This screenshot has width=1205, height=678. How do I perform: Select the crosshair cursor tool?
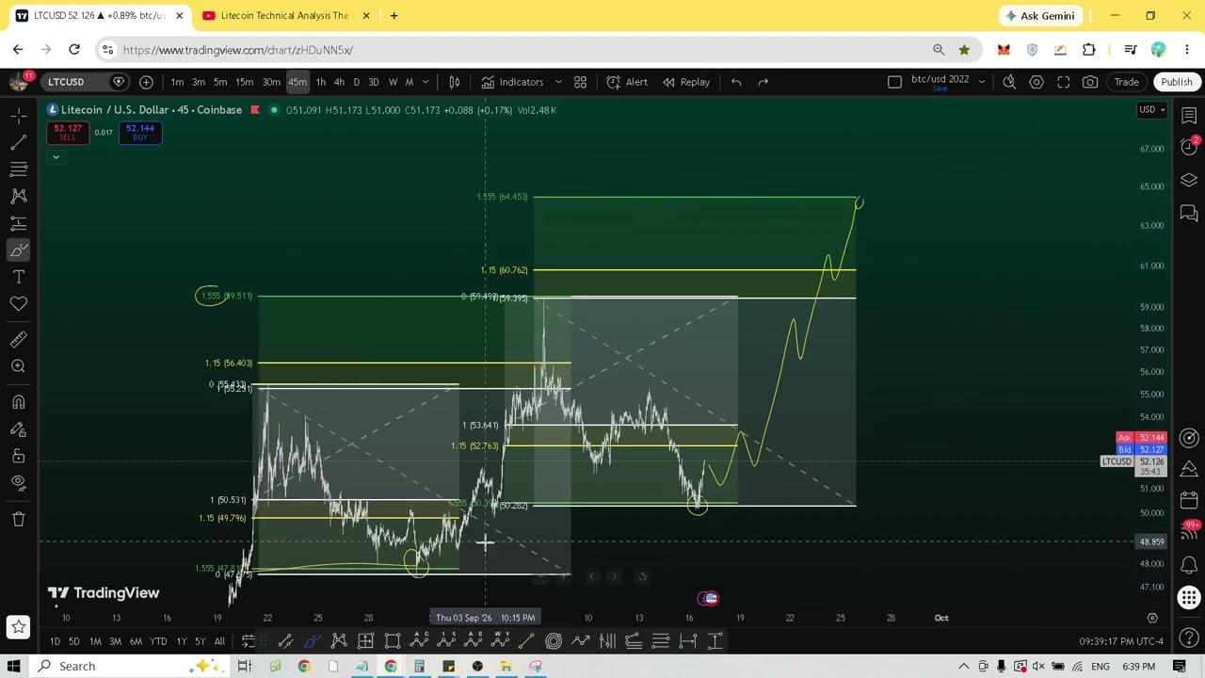point(18,115)
